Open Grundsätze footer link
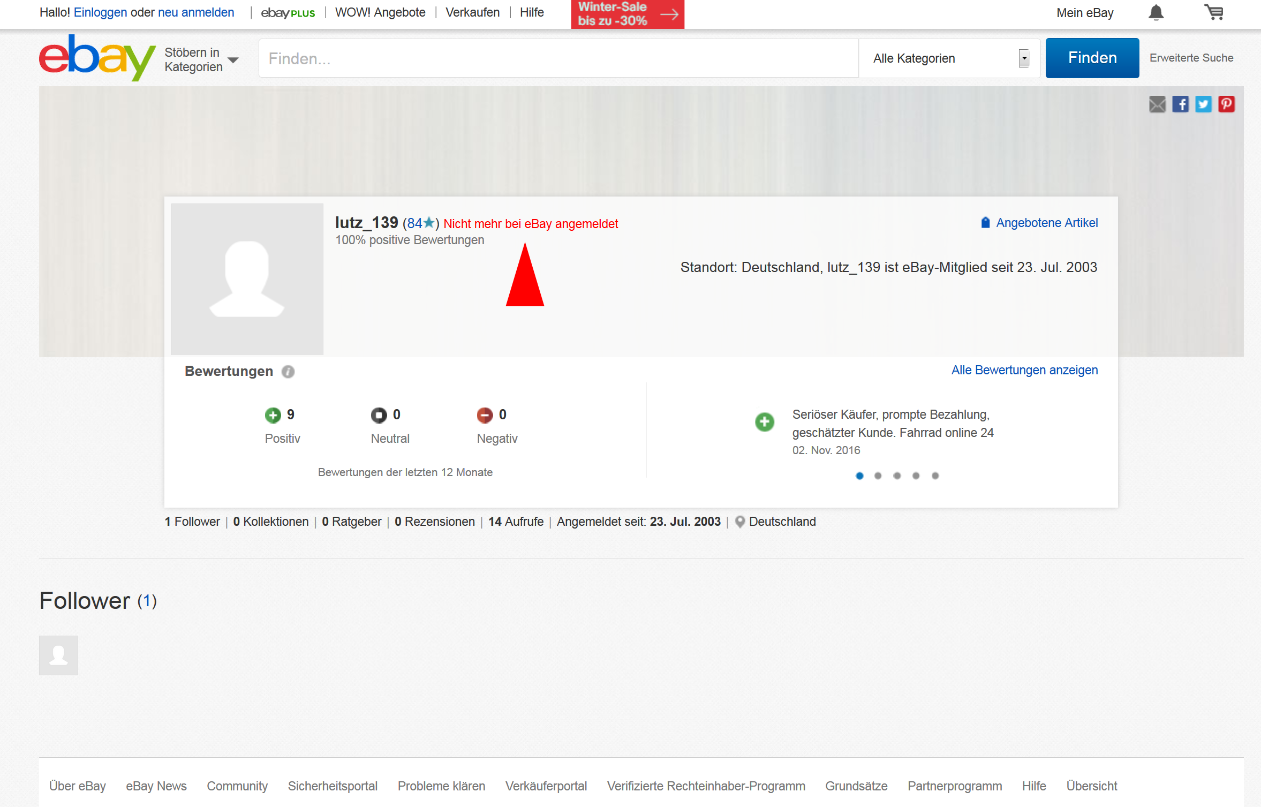The image size is (1261, 807). click(856, 786)
